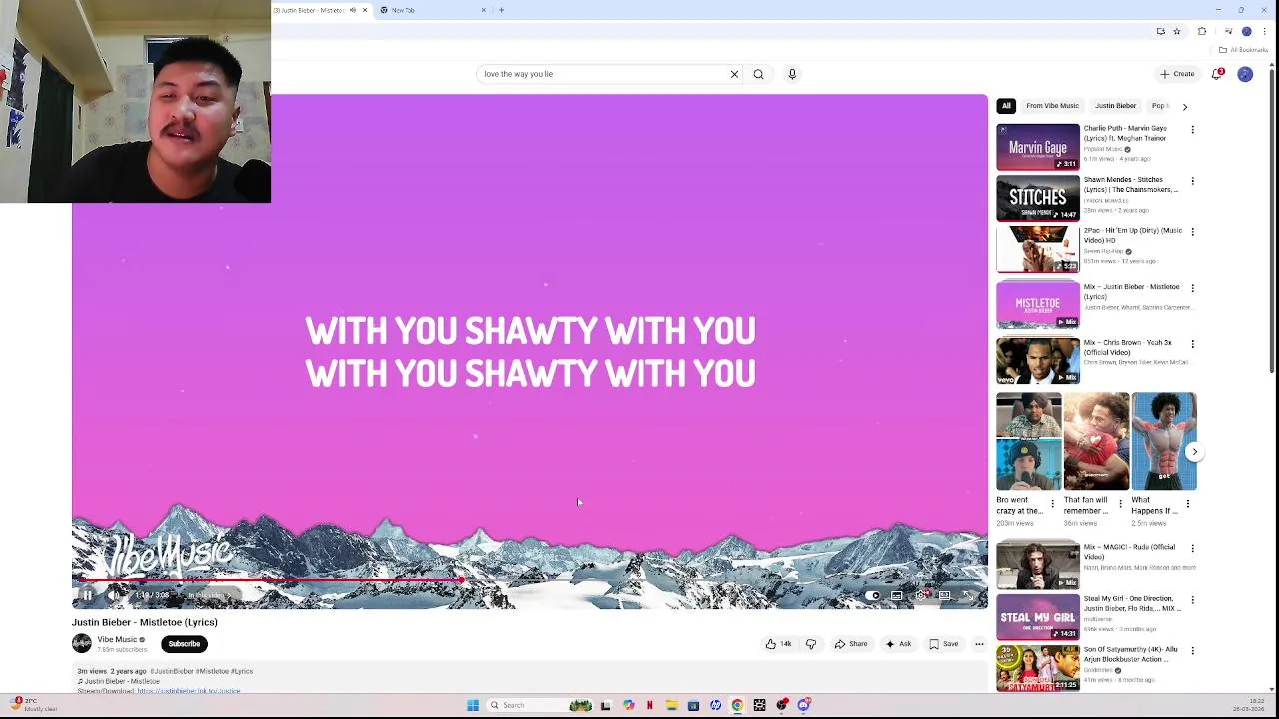Bookmark this page with the star
The width and height of the screenshot is (1279, 719).
pyautogui.click(x=1177, y=31)
